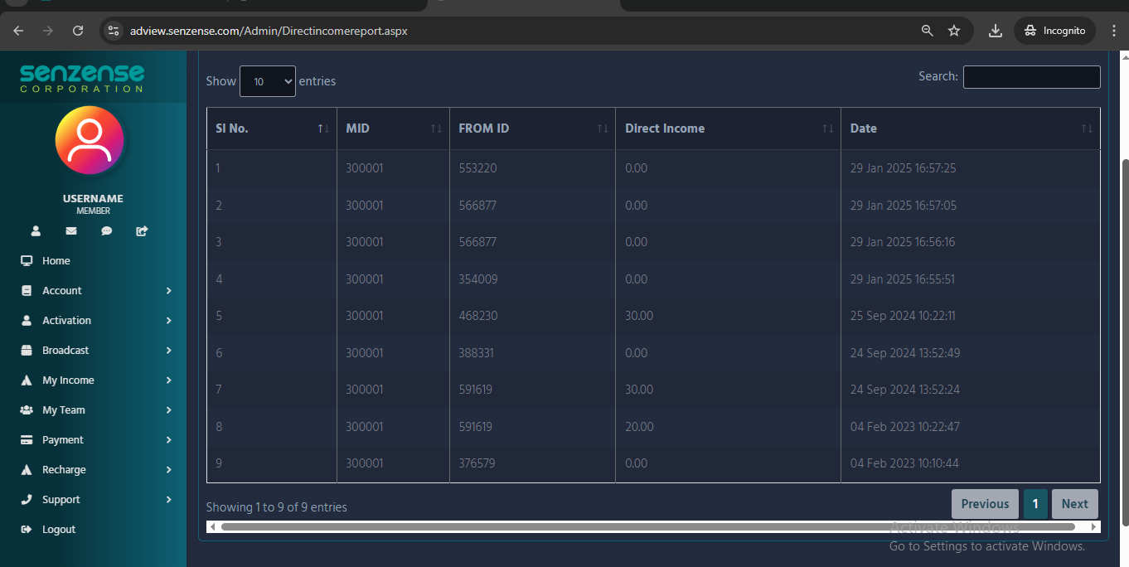Go to Home in sidebar

point(56,260)
